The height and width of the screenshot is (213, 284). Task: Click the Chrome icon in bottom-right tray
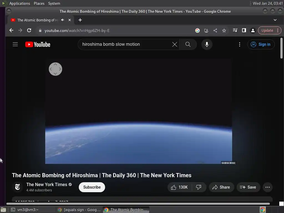[x=263, y=210]
